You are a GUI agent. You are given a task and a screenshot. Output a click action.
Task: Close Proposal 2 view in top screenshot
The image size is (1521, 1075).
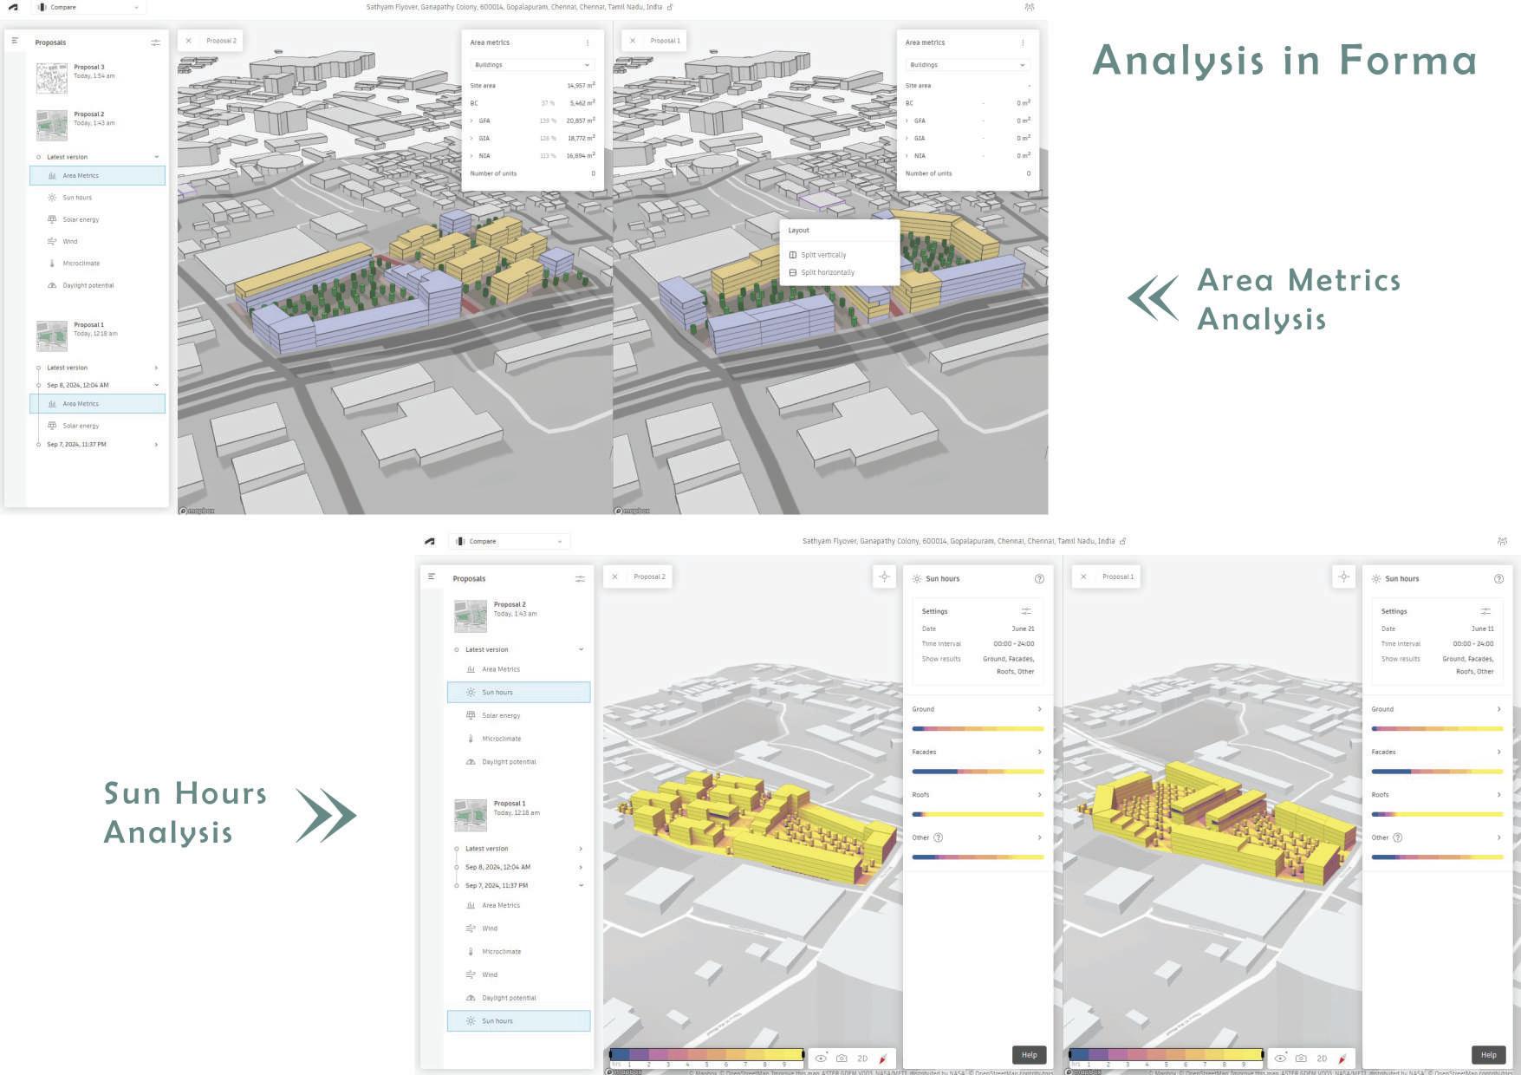coord(189,41)
